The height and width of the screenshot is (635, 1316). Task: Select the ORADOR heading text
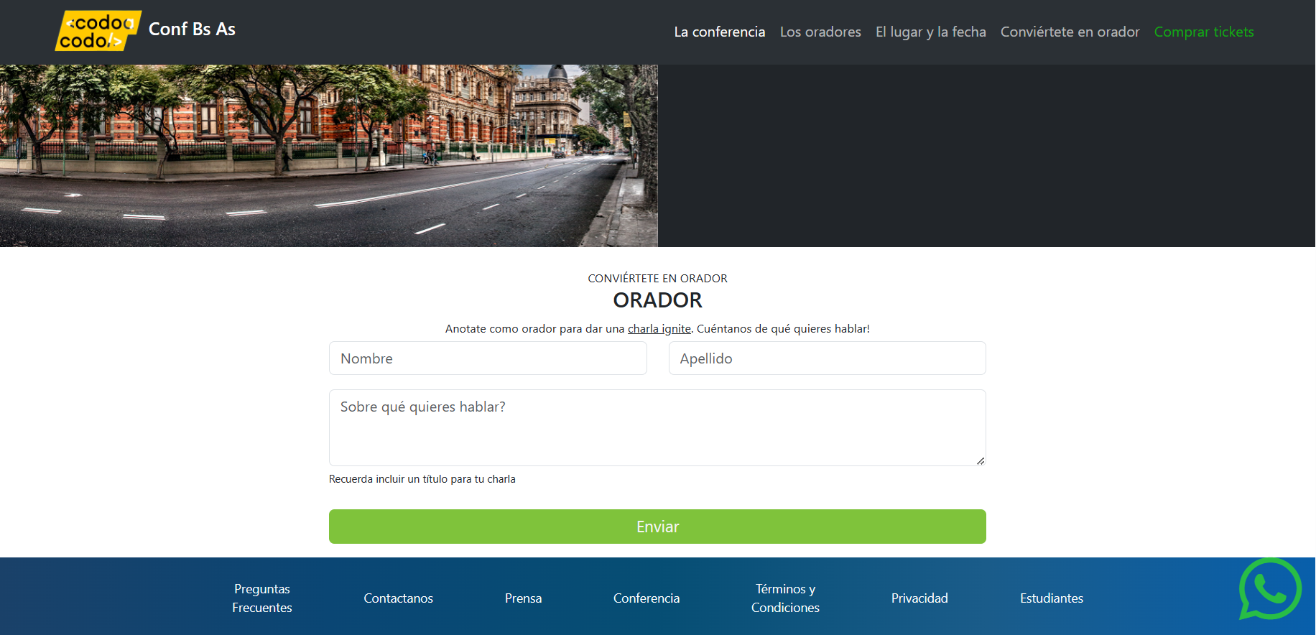pyautogui.click(x=657, y=300)
